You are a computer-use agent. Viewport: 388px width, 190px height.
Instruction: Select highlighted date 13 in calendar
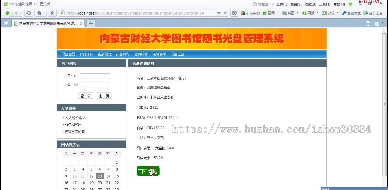[x=100, y=176]
